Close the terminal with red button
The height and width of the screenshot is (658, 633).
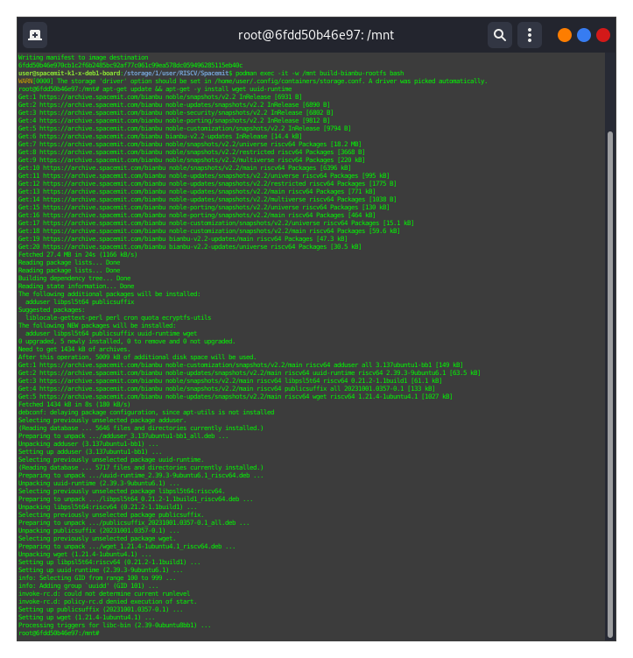[x=603, y=35]
